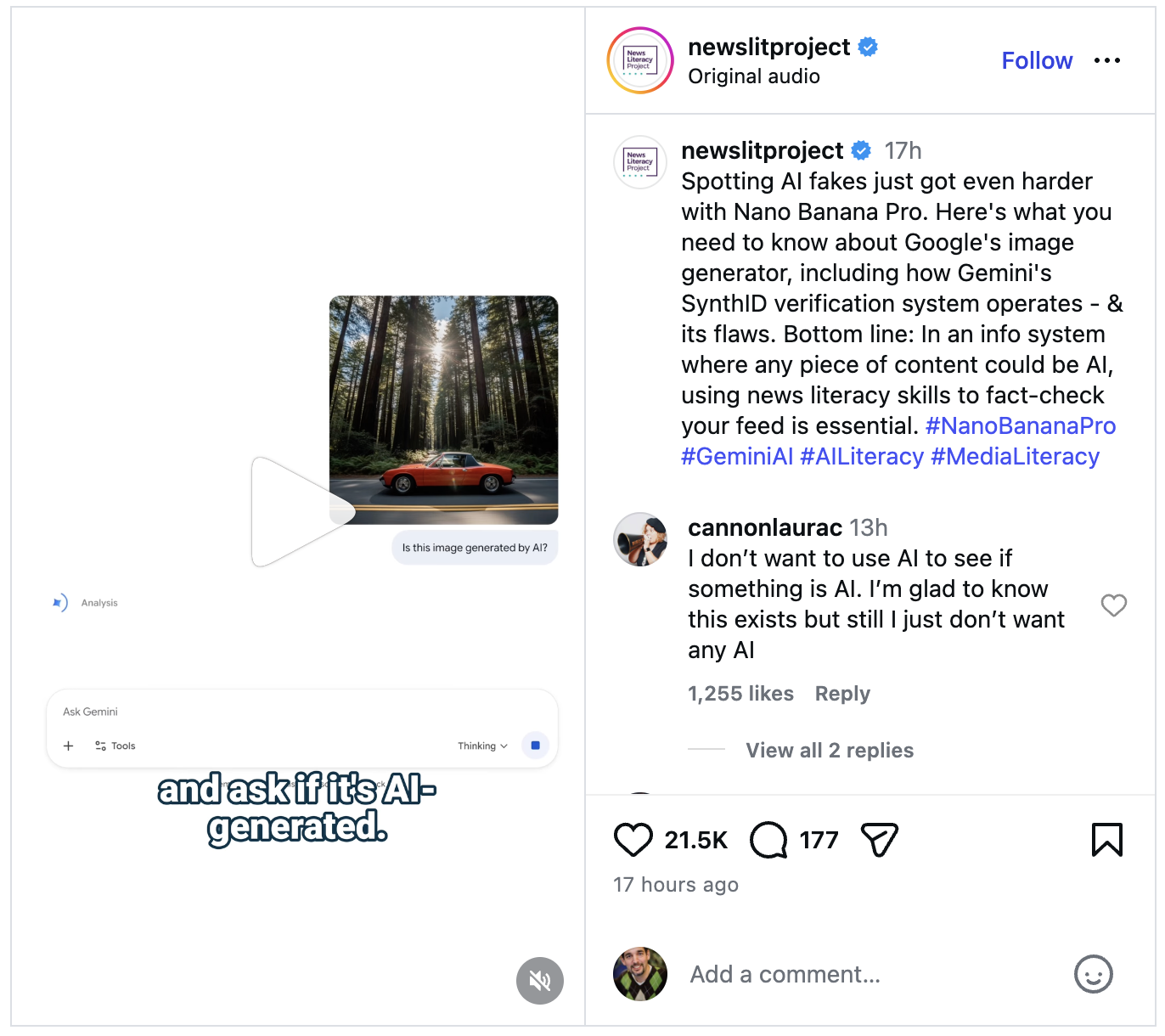
Task: Open the newslitproject story ring avatar
Action: 640,60
